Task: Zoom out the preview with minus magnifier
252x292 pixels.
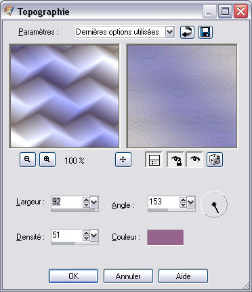Action: 28,160
